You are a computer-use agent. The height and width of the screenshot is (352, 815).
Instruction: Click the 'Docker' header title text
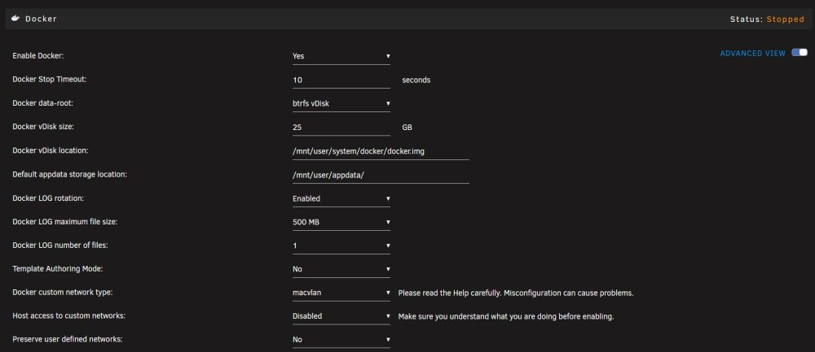[x=41, y=19]
